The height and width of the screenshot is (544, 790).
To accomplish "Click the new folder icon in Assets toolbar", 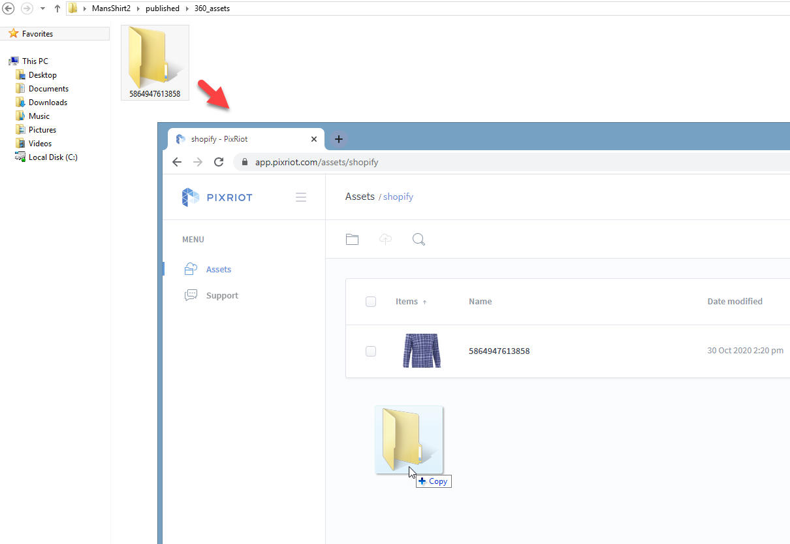I will pyautogui.click(x=352, y=240).
